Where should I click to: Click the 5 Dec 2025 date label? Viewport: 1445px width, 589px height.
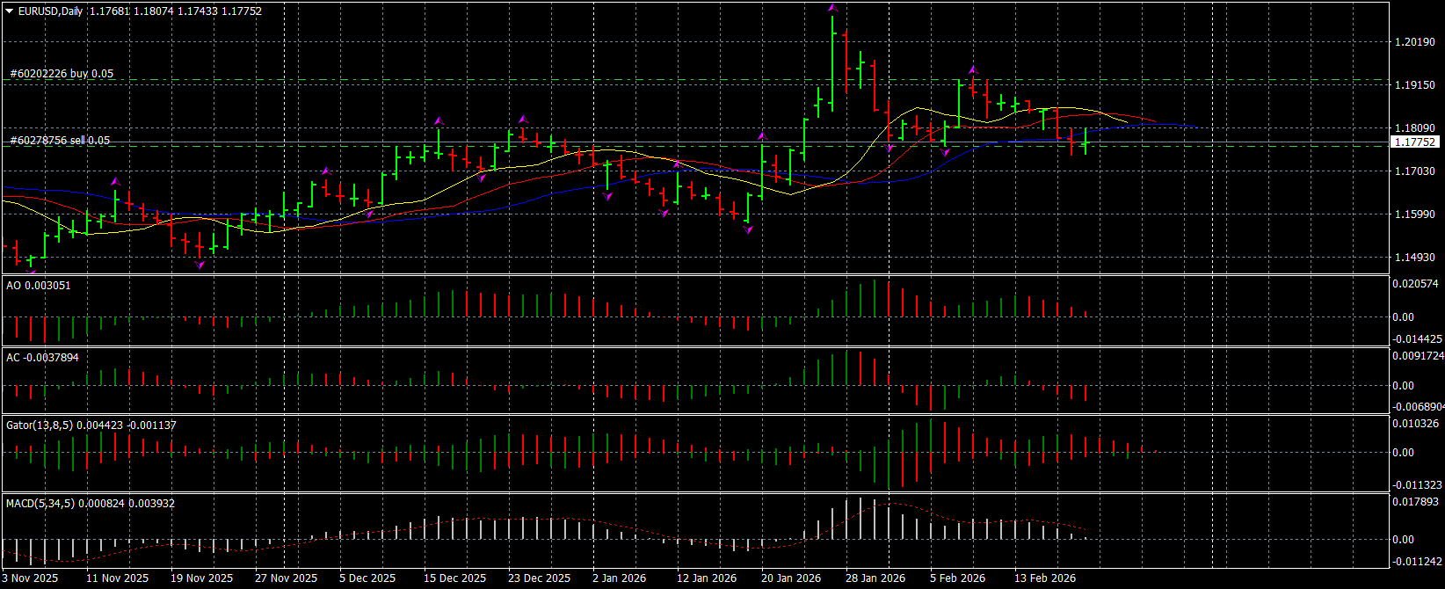tap(367, 578)
